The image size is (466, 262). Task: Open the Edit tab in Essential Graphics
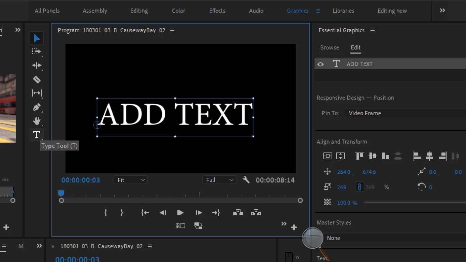tap(355, 47)
